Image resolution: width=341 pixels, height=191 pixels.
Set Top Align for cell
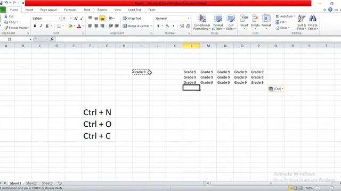coord(90,18)
